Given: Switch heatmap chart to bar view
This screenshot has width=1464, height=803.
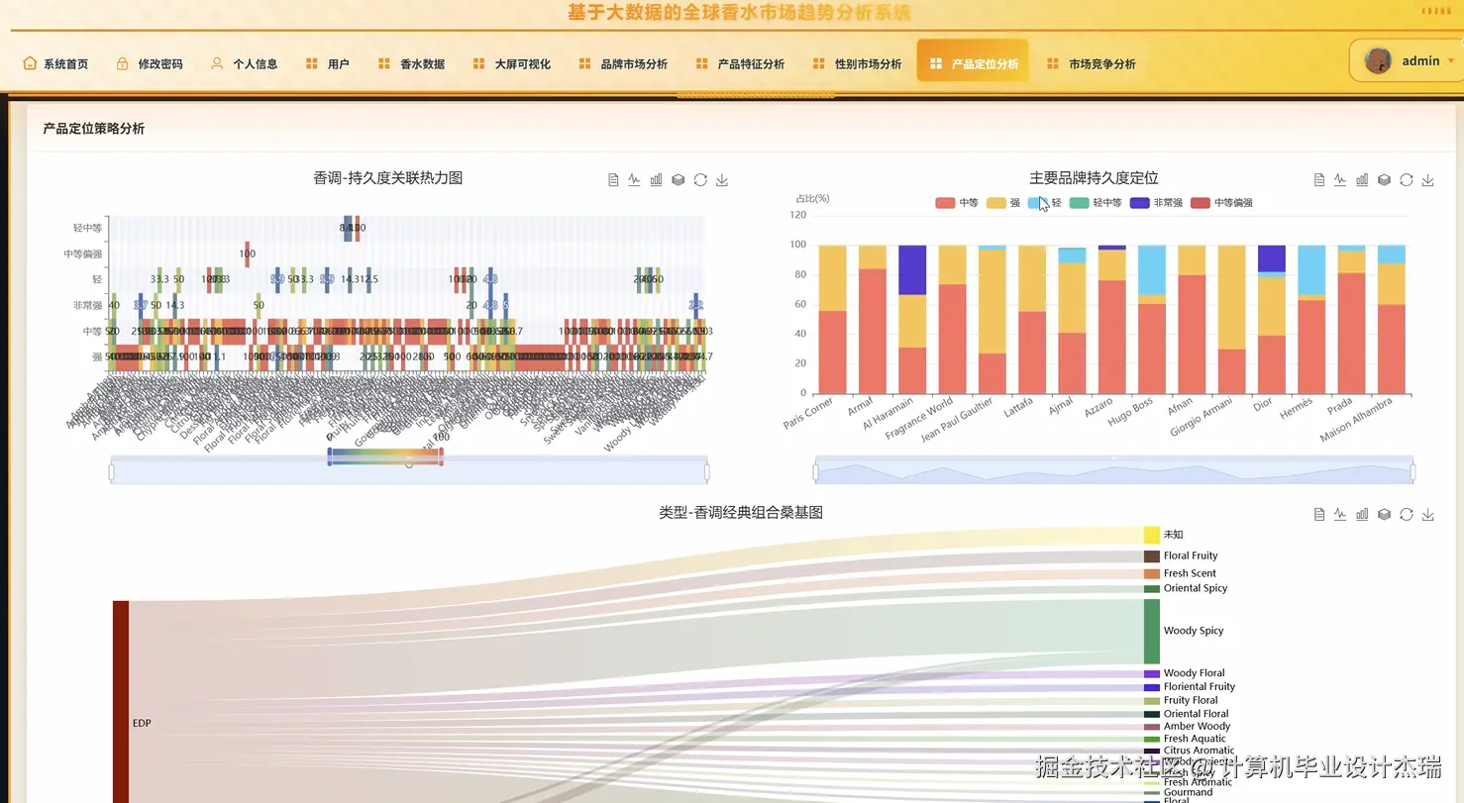Looking at the screenshot, I should click(x=657, y=180).
